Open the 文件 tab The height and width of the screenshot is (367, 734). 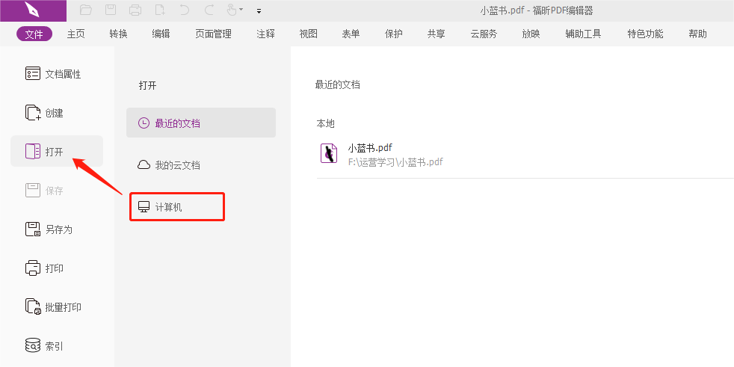tap(34, 34)
